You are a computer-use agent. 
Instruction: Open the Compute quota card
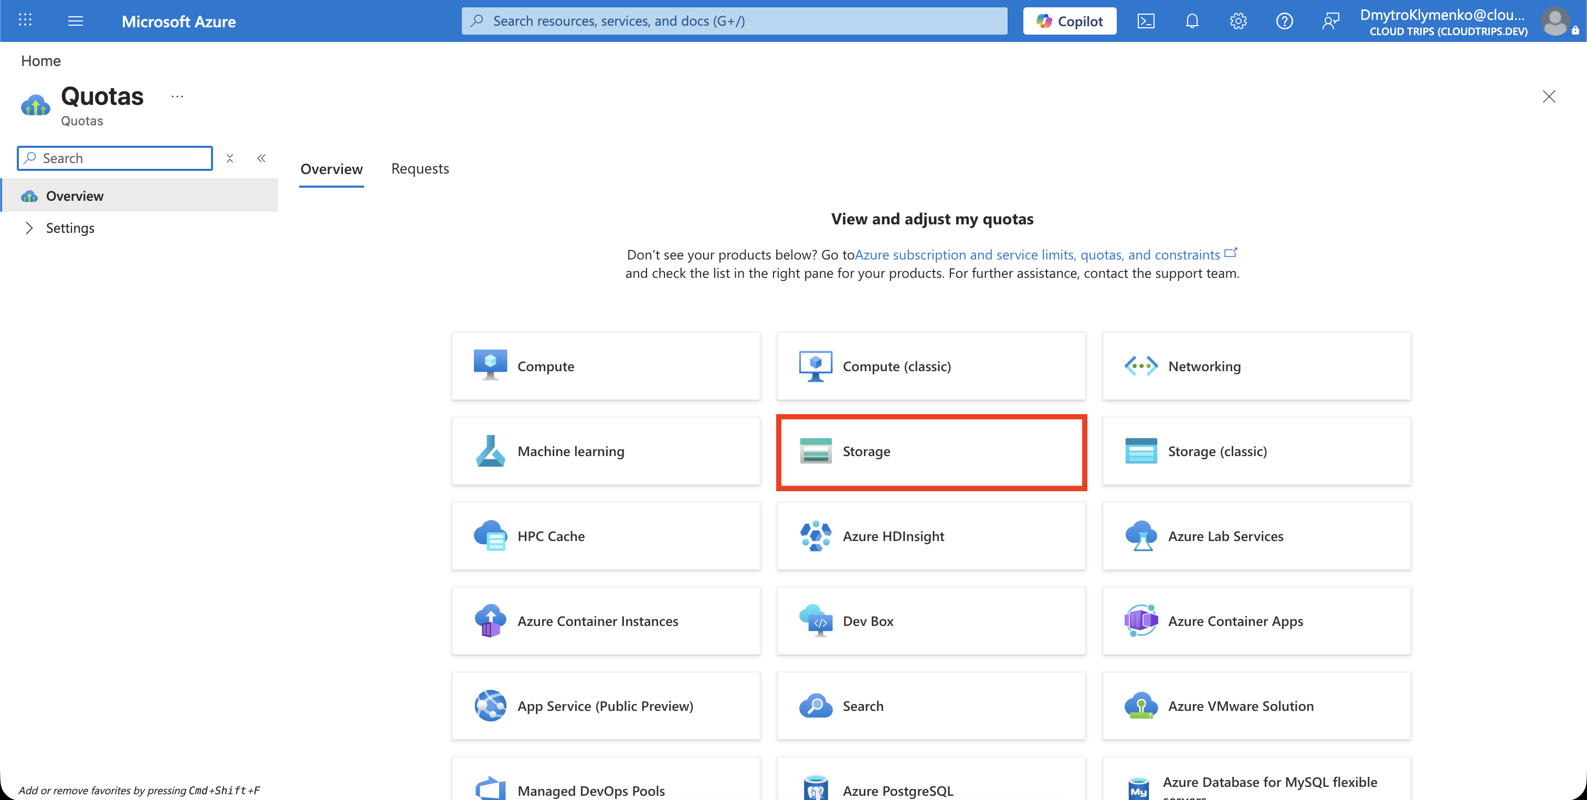pos(606,366)
